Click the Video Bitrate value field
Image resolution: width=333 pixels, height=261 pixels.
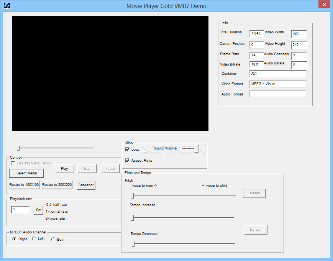[x=257, y=64]
